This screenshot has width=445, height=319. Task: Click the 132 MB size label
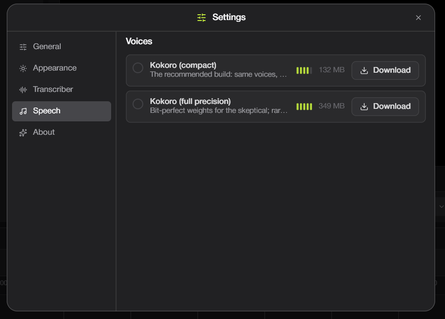[332, 70]
